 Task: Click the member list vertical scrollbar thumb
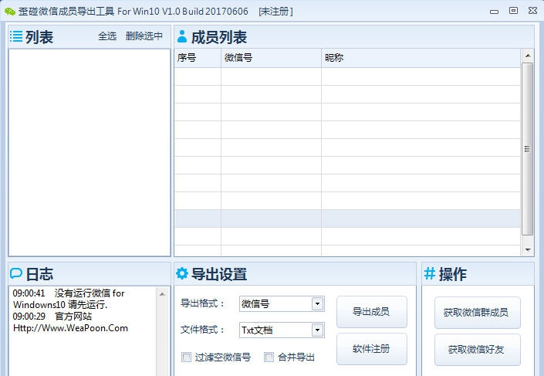(x=528, y=149)
